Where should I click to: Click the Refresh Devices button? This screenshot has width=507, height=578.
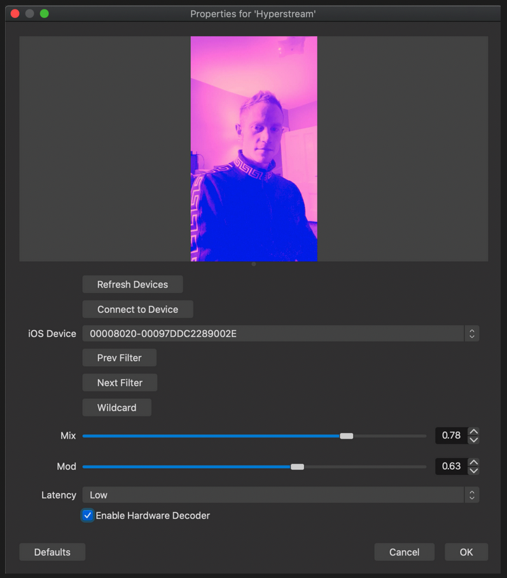click(132, 284)
